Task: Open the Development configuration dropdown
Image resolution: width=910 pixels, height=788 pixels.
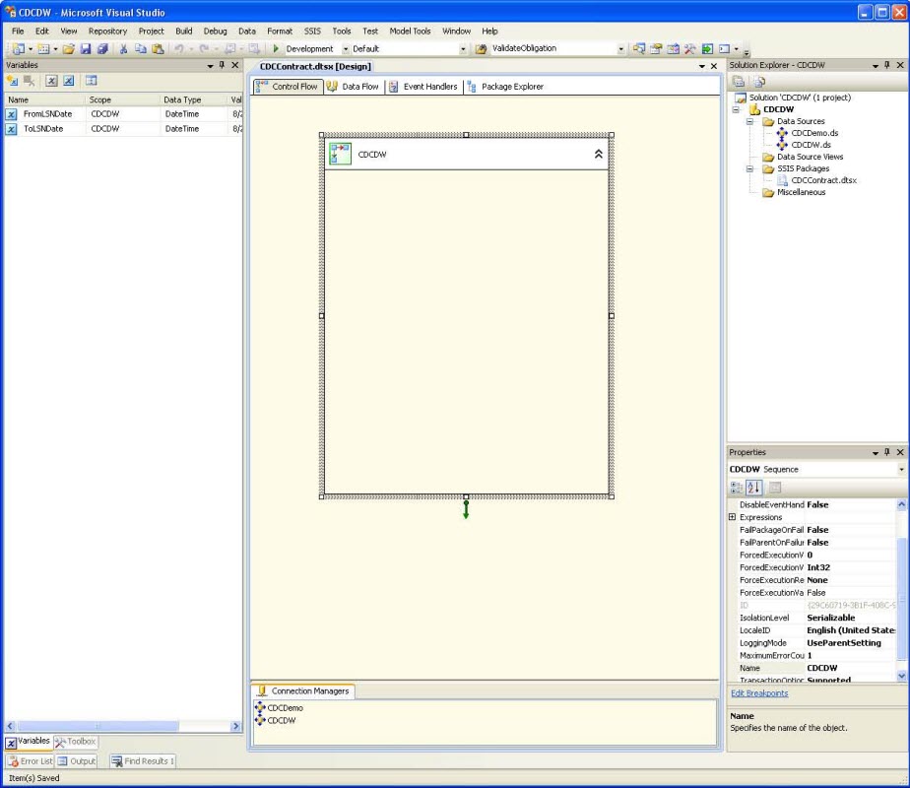Action: coord(346,48)
